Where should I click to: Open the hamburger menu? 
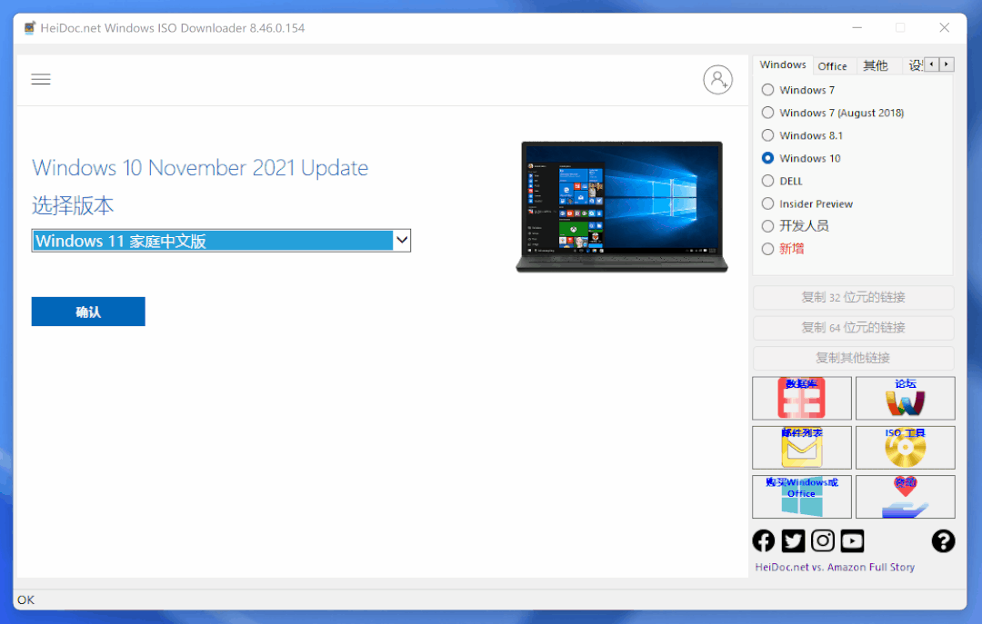point(41,80)
